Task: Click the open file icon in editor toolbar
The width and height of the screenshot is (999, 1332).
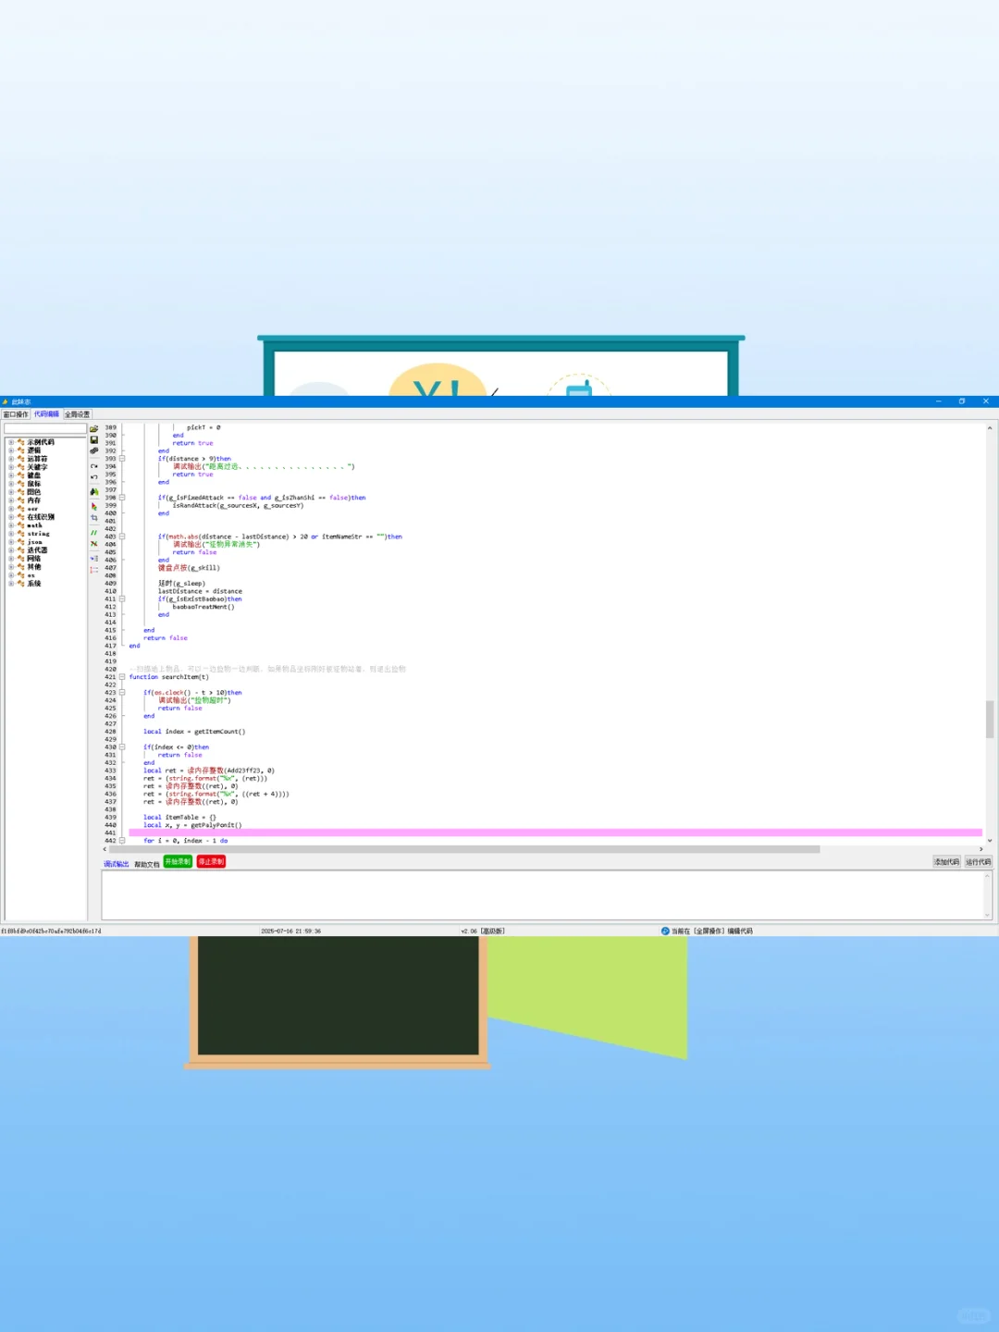Action: tap(93, 429)
